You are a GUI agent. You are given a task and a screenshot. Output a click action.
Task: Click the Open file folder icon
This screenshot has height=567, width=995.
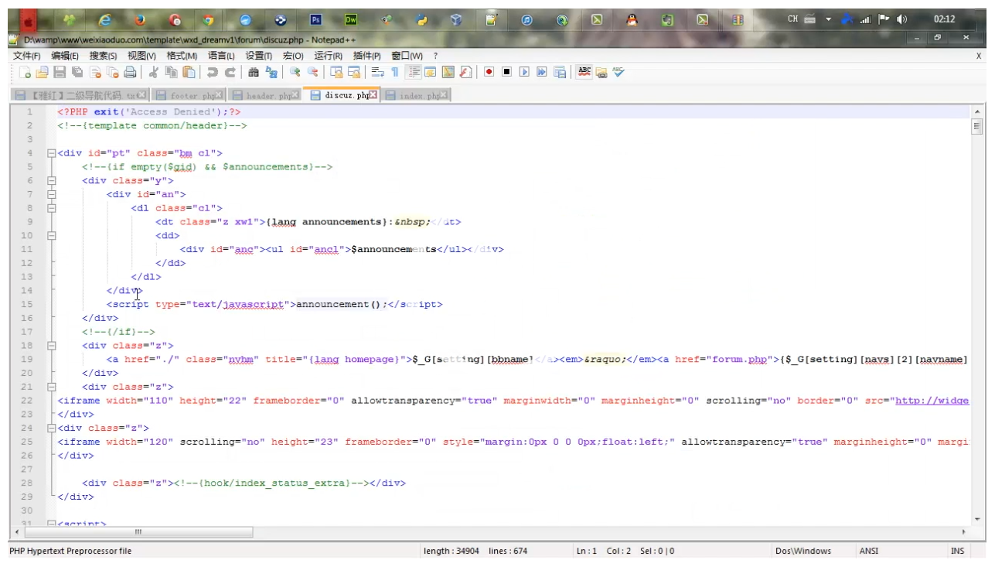(x=42, y=72)
